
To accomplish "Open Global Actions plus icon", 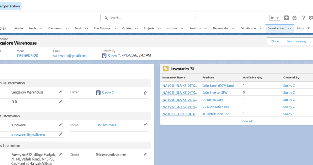I will [x=287, y=18].
